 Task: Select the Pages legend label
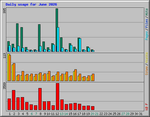(147, 36)
